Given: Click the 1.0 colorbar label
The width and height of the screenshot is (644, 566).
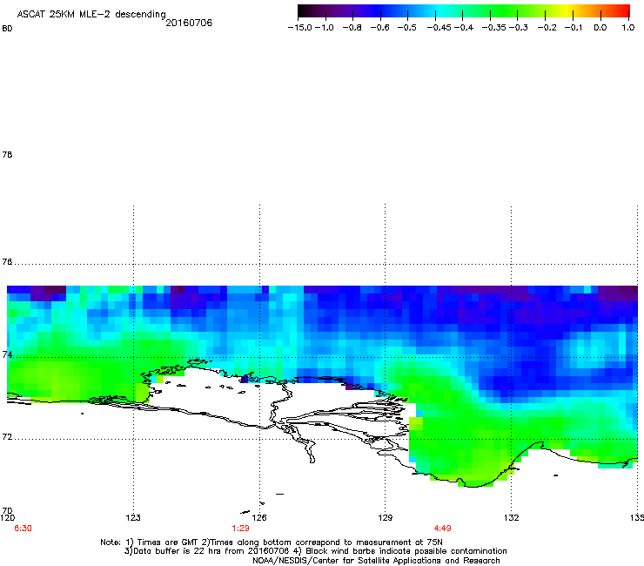Looking at the screenshot, I should [x=628, y=28].
